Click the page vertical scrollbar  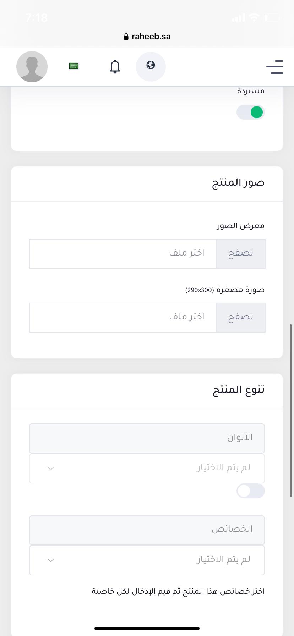tap(291, 410)
